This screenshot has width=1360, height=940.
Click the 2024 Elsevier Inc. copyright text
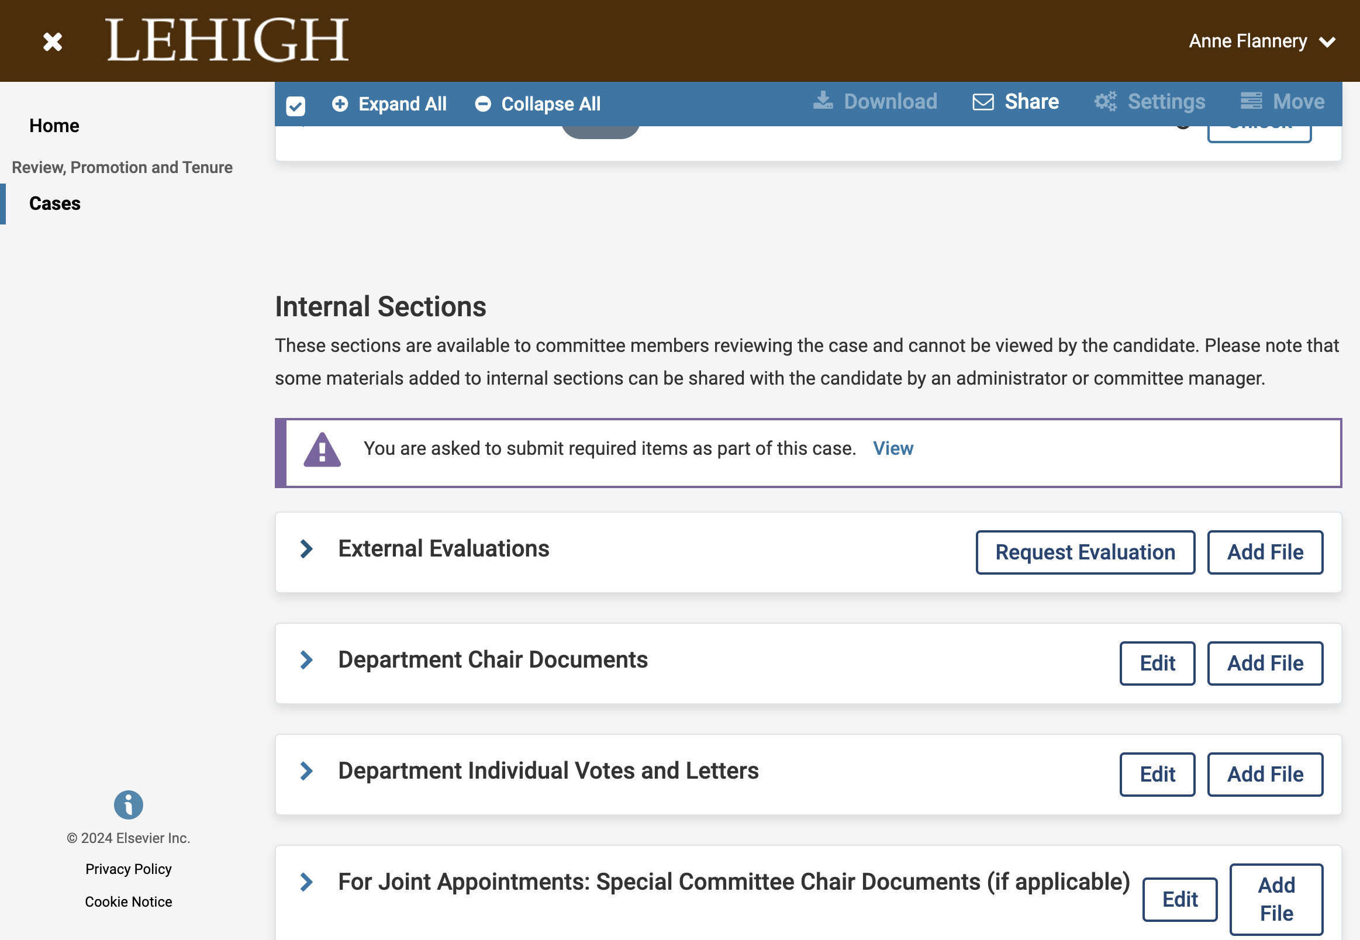pyautogui.click(x=129, y=838)
